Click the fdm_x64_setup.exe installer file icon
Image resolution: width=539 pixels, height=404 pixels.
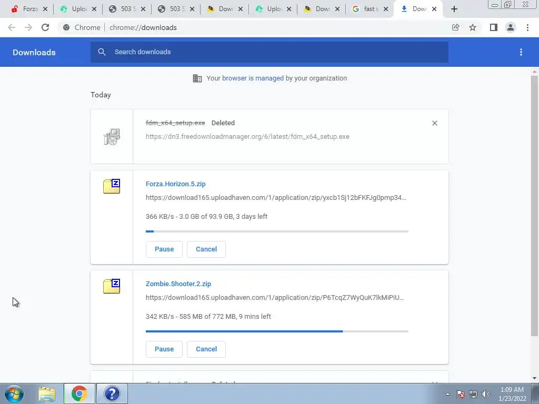(112, 137)
